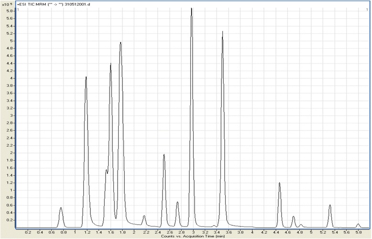The image size is (372, 239).
Task: Click the x-axis tick label '4'
Action: pyautogui.click(x=252, y=232)
